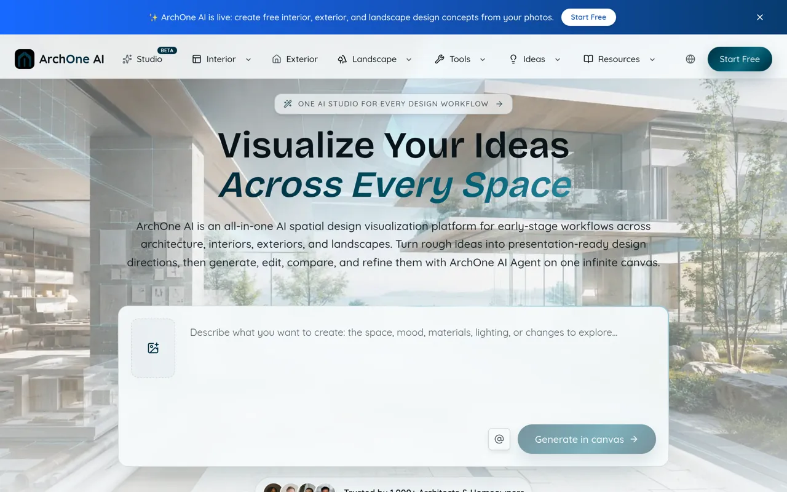This screenshot has width=787, height=492.
Task: Open the Resources menu
Action: (619, 59)
